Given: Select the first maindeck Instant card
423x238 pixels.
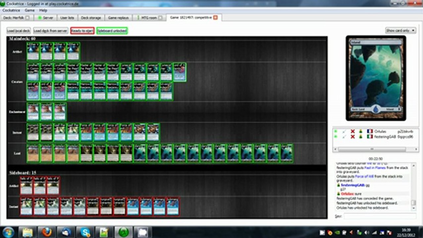Looking at the screenshot, I should coord(33,133).
